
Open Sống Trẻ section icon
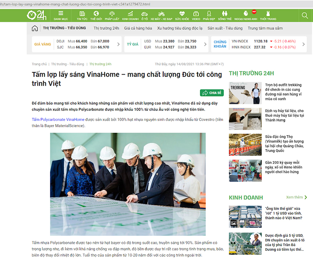pos(225,15)
